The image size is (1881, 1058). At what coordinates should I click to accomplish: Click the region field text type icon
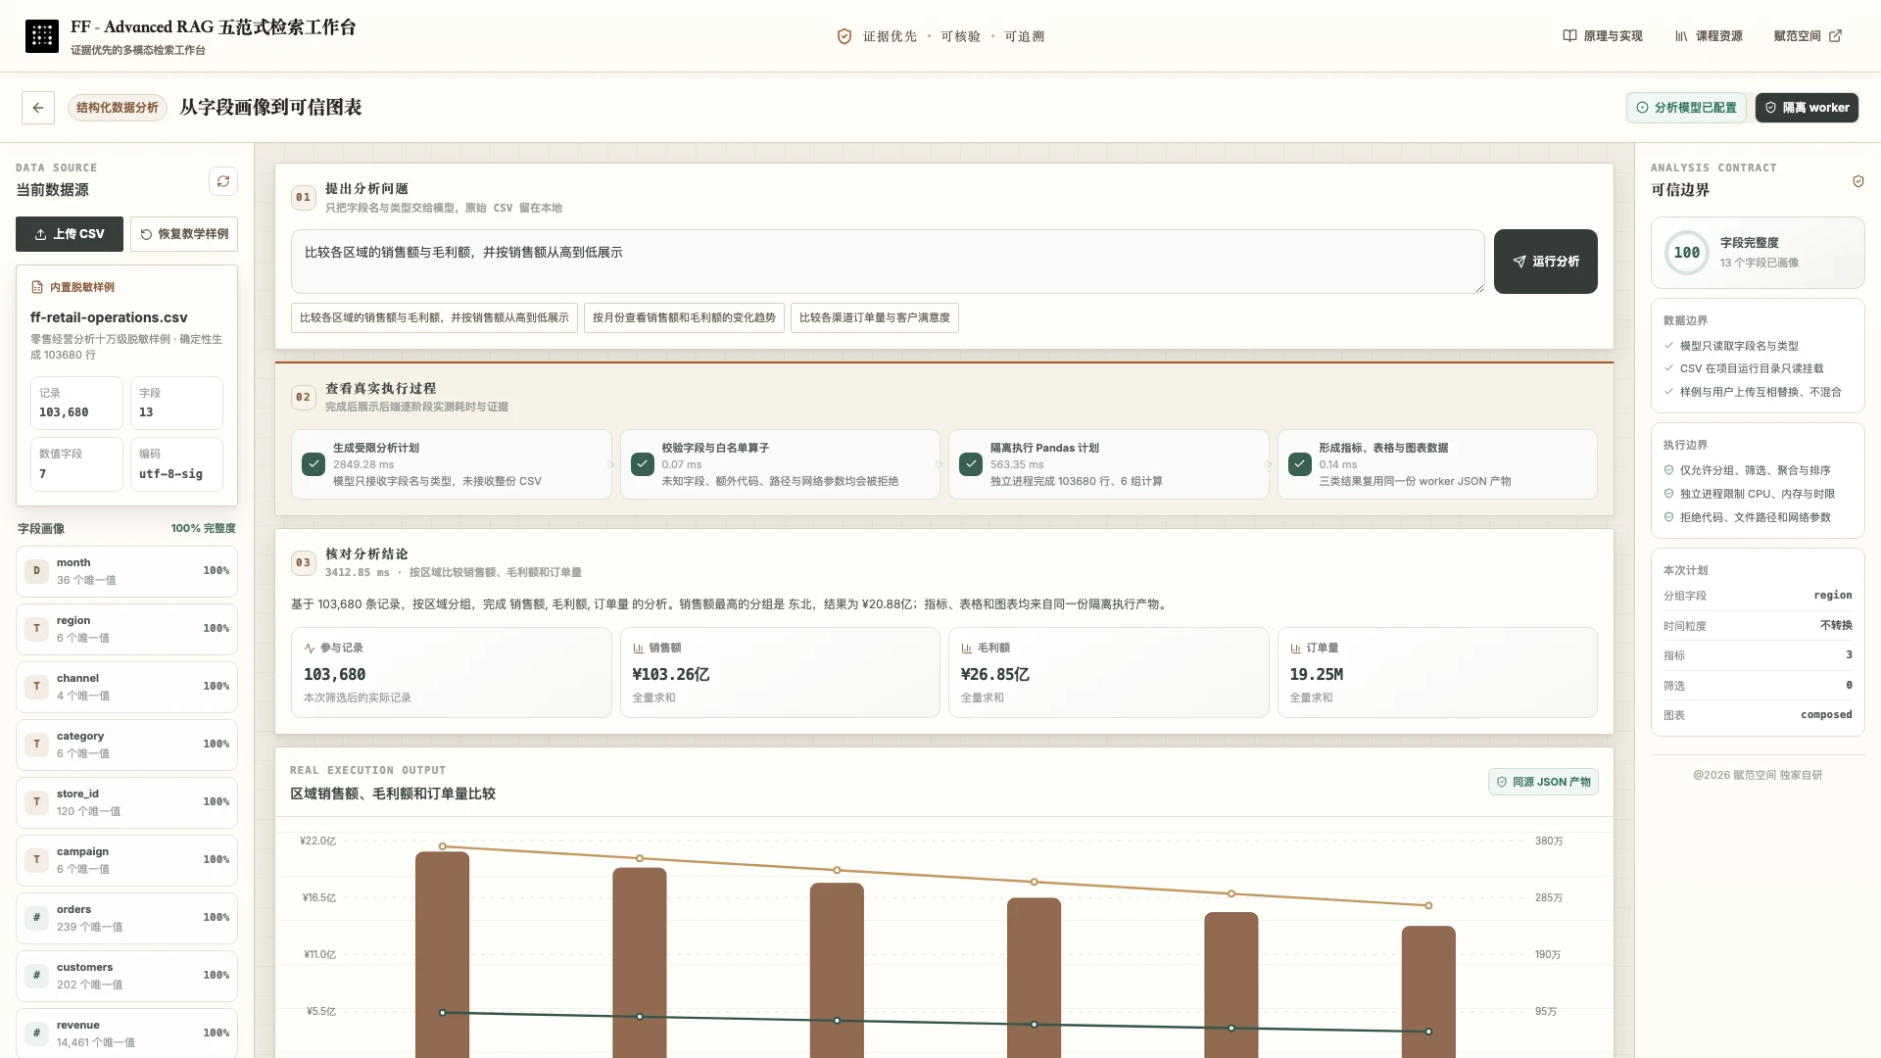[x=37, y=629]
